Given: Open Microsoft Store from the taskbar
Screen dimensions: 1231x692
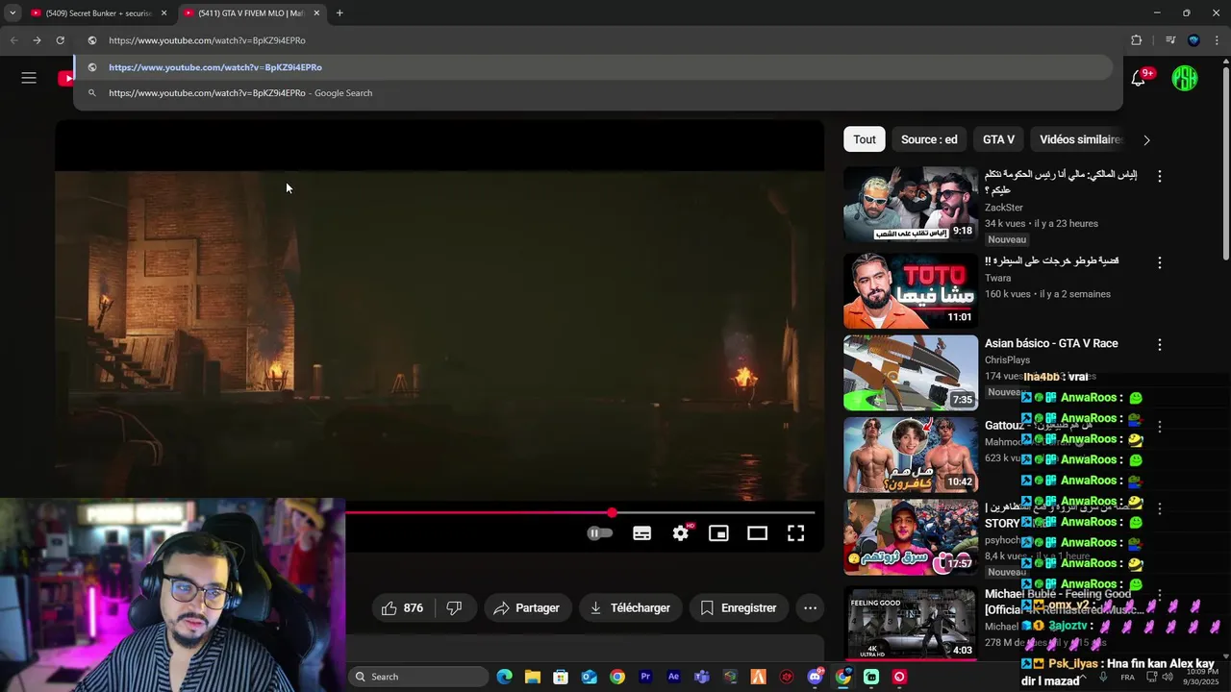Looking at the screenshot, I should click(561, 677).
